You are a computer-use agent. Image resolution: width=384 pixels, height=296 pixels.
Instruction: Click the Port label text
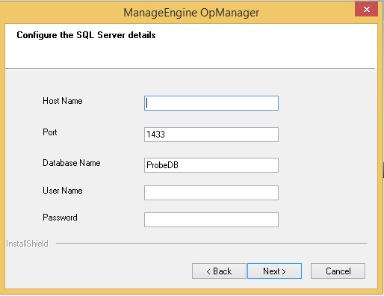click(50, 132)
